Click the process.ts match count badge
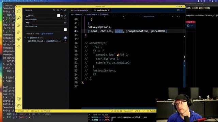Screen dimensions: 218x122 pyautogui.click(x=65, y=38)
